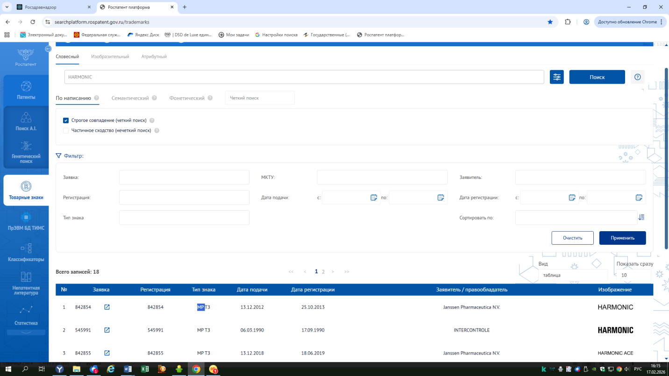The width and height of the screenshot is (669, 376).
Task: Switch to the Словесный tab
Action: point(67,57)
